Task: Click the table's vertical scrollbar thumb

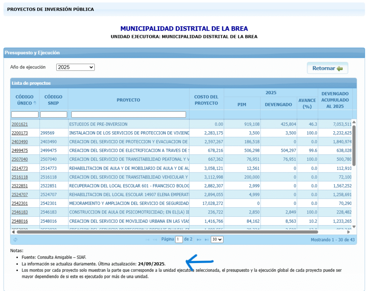Action: pos(354,145)
